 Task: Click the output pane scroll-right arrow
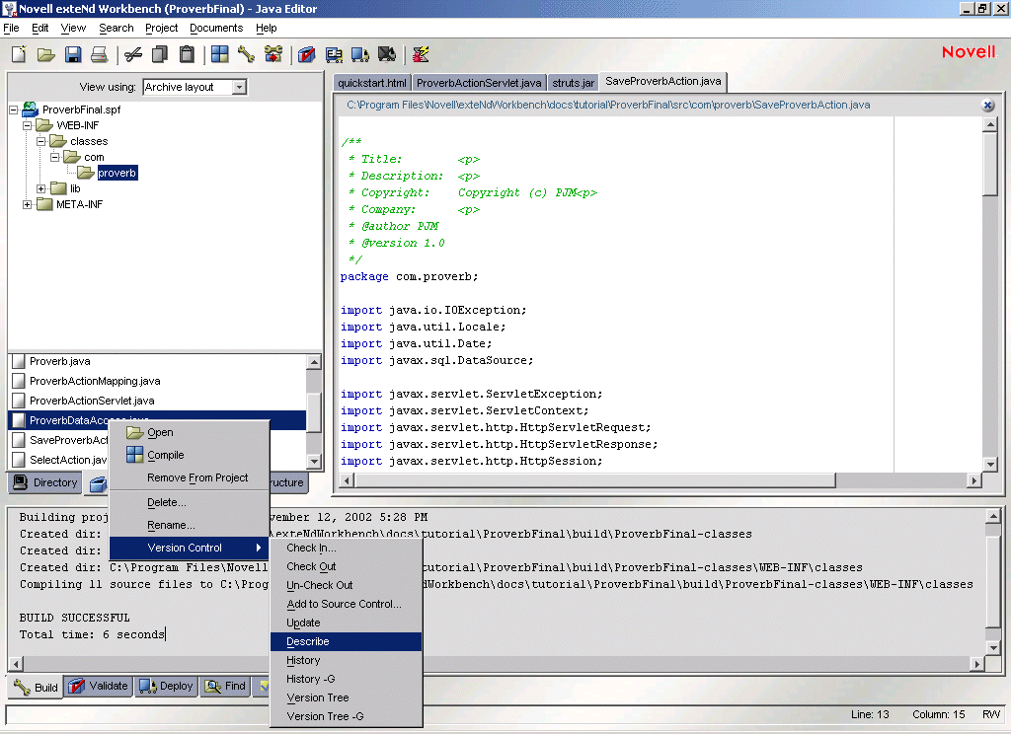(x=977, y=663)
